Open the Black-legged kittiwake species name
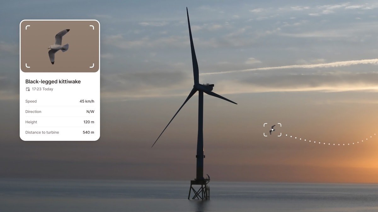Image resolution: width=378 pixels, height=212 pixels. click(53, 81)
